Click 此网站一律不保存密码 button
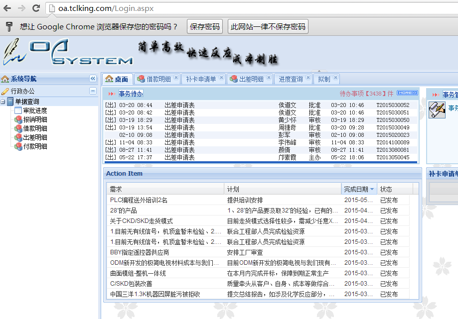The height and width of the screenshot is (319, 458). click(268, 26)
